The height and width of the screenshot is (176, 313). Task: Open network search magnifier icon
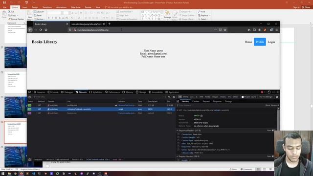pos(169,97)
